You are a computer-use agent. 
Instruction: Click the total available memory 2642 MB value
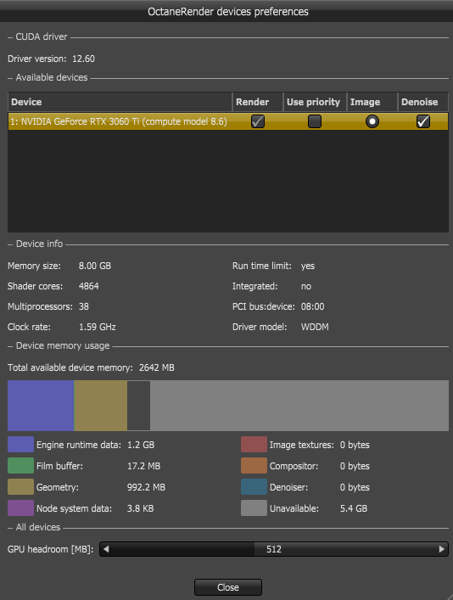pos(156,367)
